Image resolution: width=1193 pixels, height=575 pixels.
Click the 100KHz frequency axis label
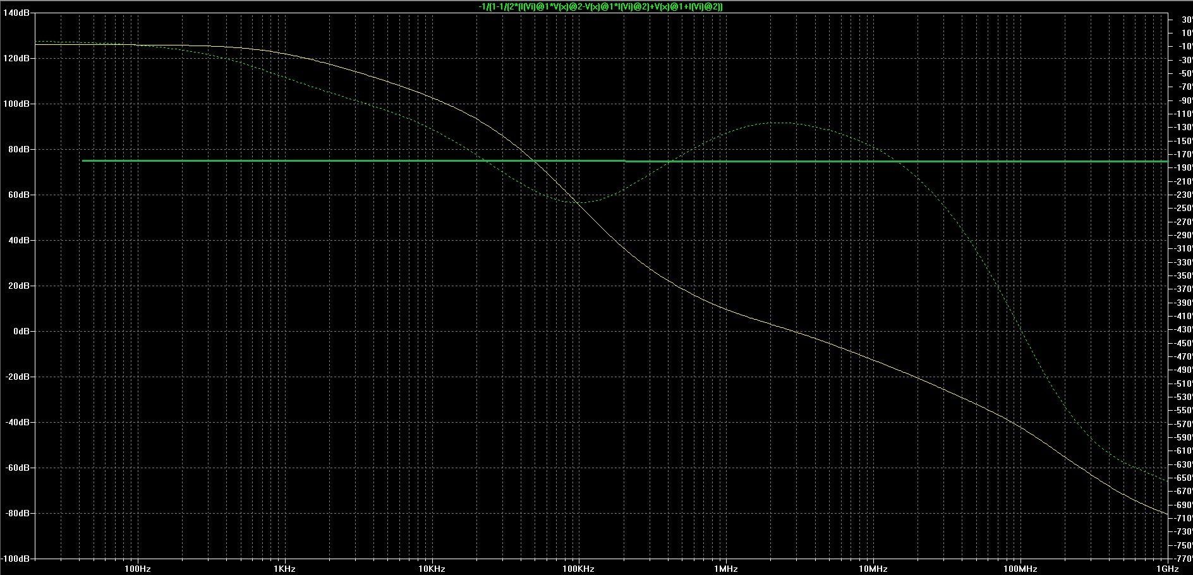tap(578, 569)
